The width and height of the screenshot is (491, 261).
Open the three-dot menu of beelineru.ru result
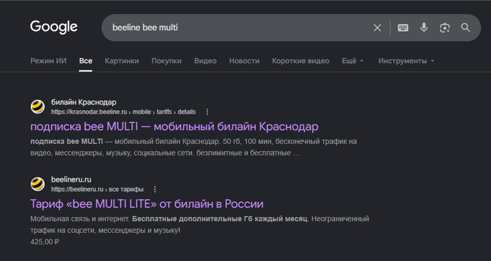click(x=155, y=189)
